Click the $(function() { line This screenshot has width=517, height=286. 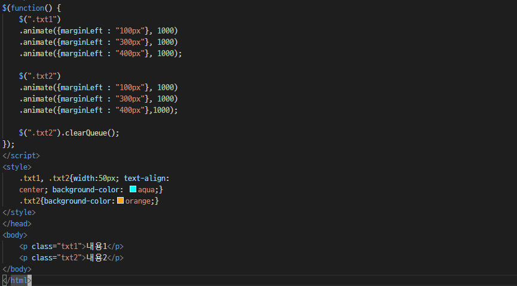[32, 8]
